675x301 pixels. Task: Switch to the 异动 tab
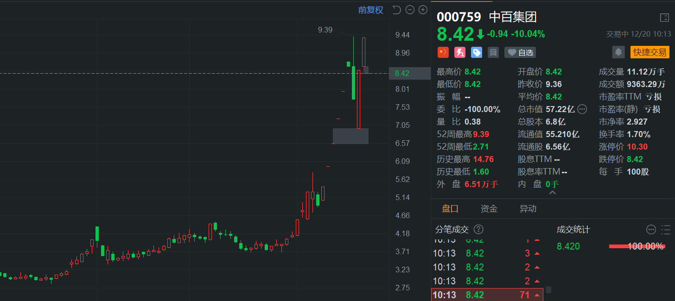click(x=528, y=209)
